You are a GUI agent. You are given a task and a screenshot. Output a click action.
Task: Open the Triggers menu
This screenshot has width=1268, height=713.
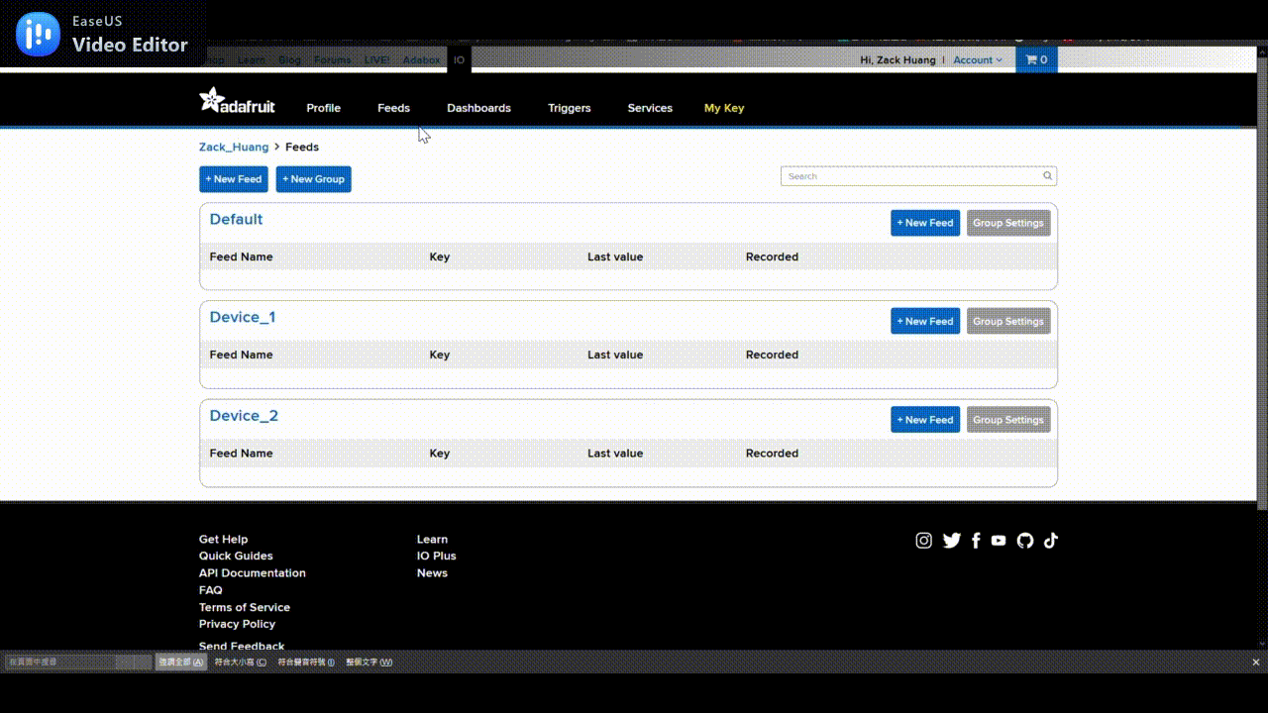(x=570, y=108)
